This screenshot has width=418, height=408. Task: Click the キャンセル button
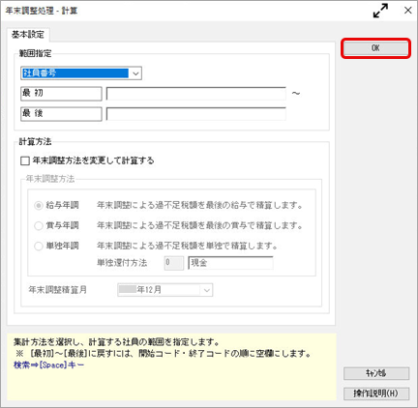(376, 373)
